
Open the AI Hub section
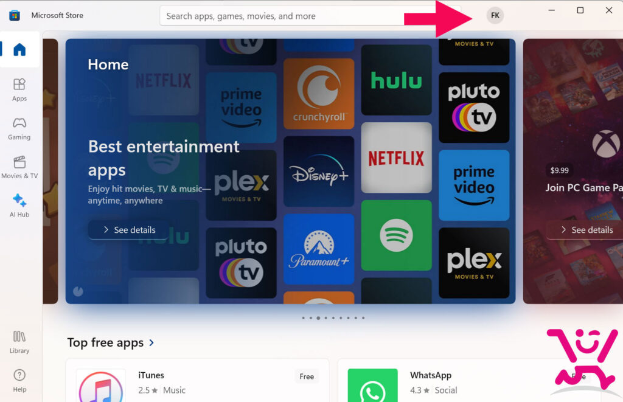(x=19, y=206)
